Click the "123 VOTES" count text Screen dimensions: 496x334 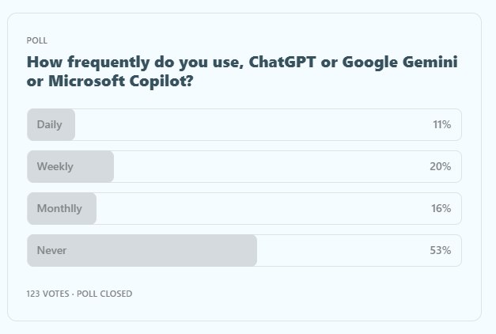click(x=48, y=294)
